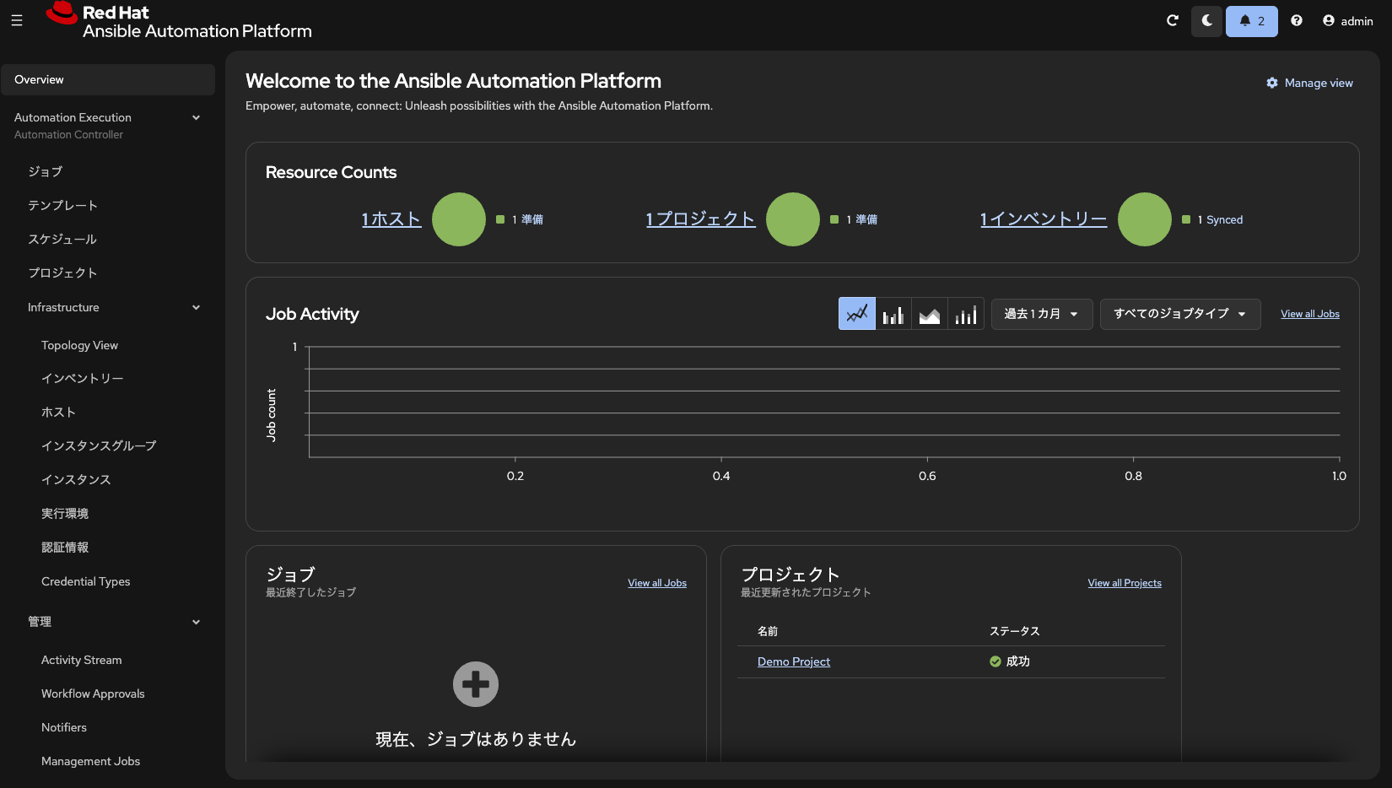
Task: Click the ステータス column header
Action: [1015, 631]
